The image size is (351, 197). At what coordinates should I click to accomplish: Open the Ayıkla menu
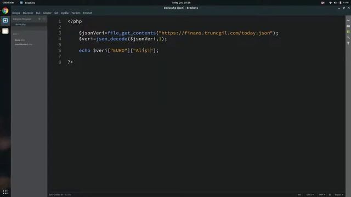click(65, 13)
